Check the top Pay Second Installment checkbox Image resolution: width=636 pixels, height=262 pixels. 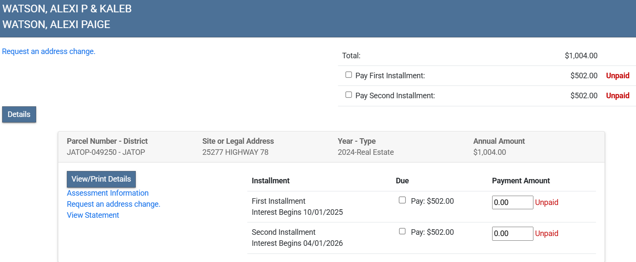pyautogui.click(x=349, y=95)
